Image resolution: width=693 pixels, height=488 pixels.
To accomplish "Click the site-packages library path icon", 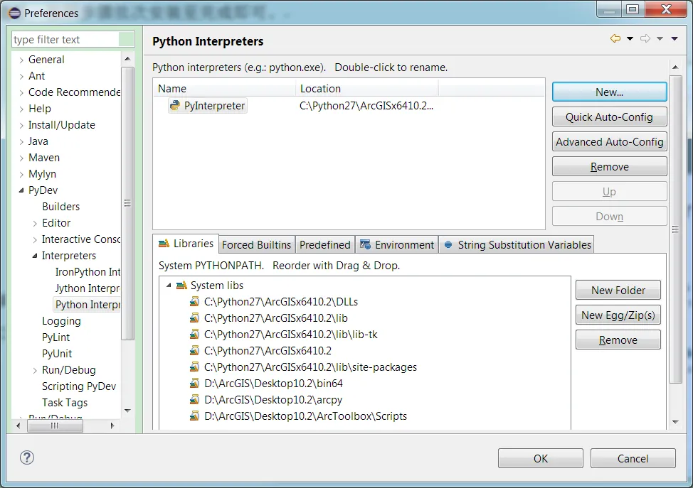I will click(195, 367).
